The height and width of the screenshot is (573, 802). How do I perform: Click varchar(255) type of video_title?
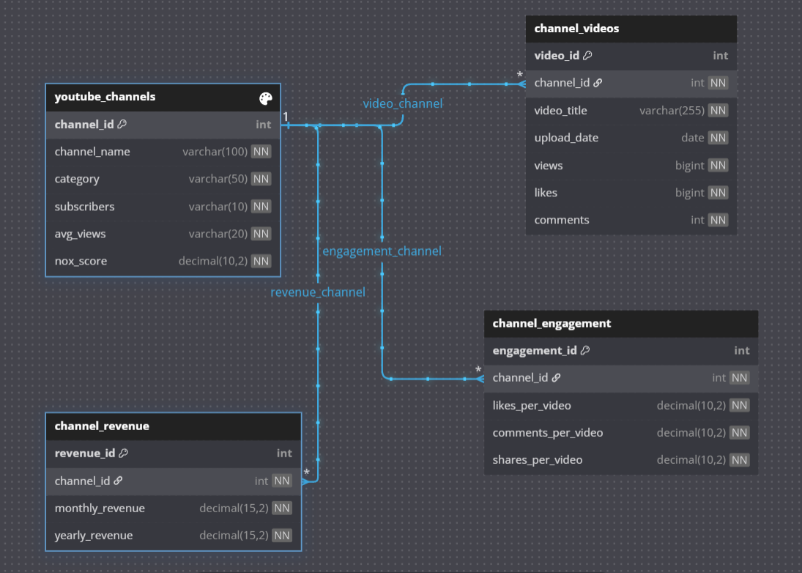[x=672, y=111]
